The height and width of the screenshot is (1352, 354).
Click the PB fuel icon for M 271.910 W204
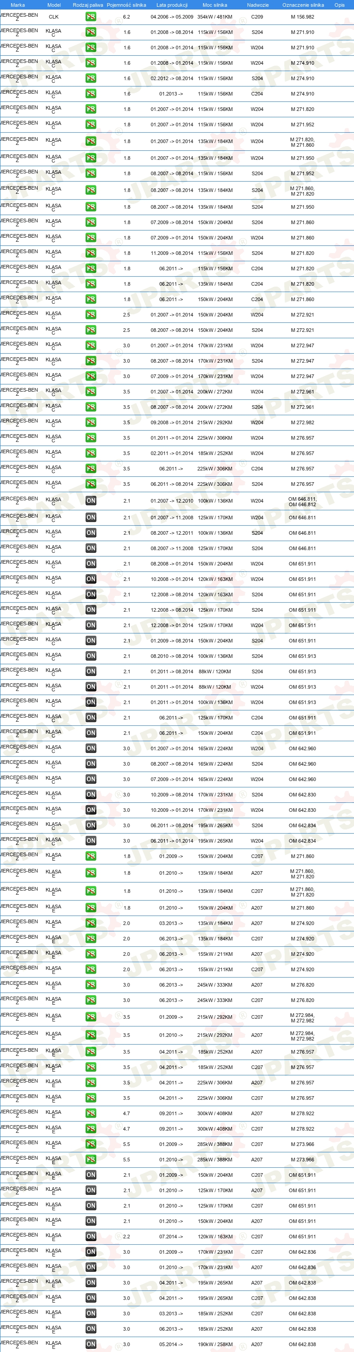[x=91, y=48]
